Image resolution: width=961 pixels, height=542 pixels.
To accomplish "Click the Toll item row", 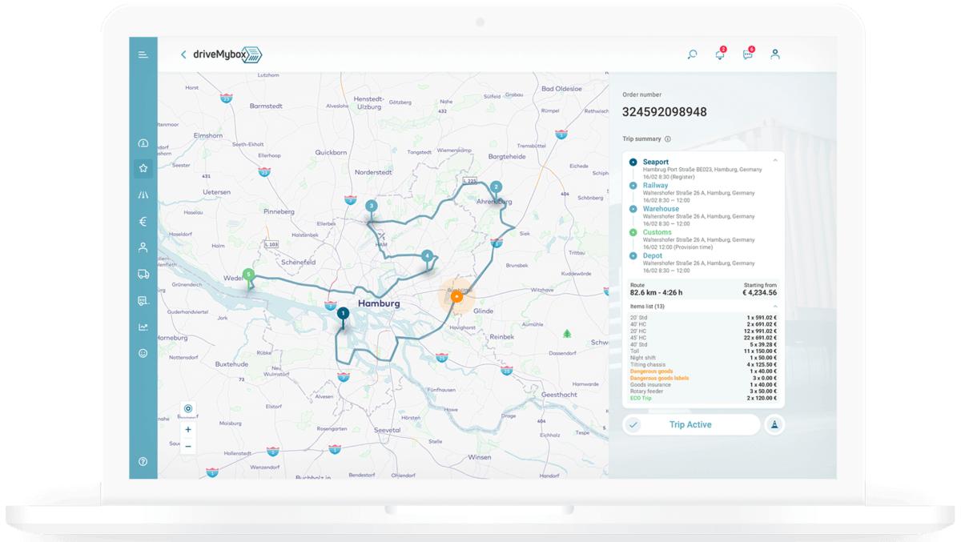I will pos(703,351).
